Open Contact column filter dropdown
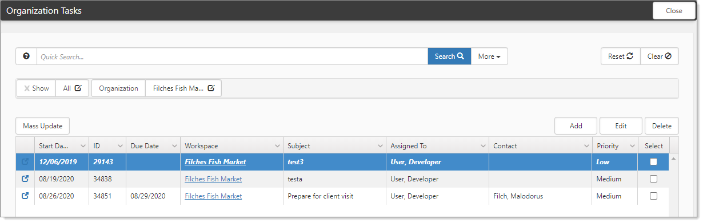Screen dimensions: 703x223 click(586, 146)
